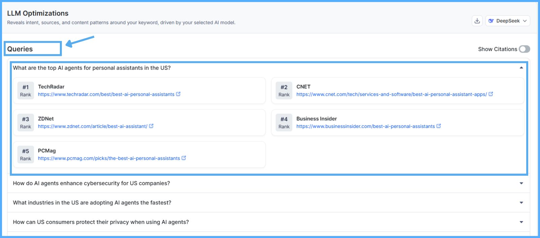Toggle the Show Citations switch
This screenshot has width=540, height=238.
[524, 49]
